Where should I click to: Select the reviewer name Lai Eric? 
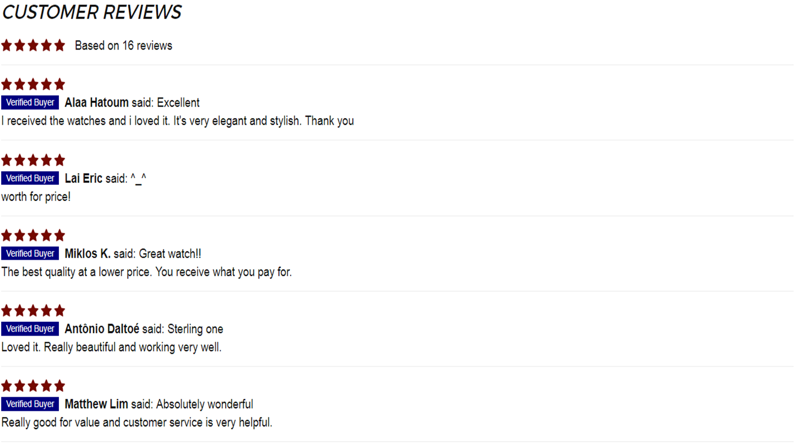[x=84, y=178]
